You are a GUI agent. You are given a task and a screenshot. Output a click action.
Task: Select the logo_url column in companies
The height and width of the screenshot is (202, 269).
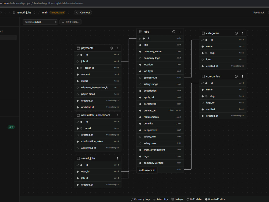tap(222, 103)
